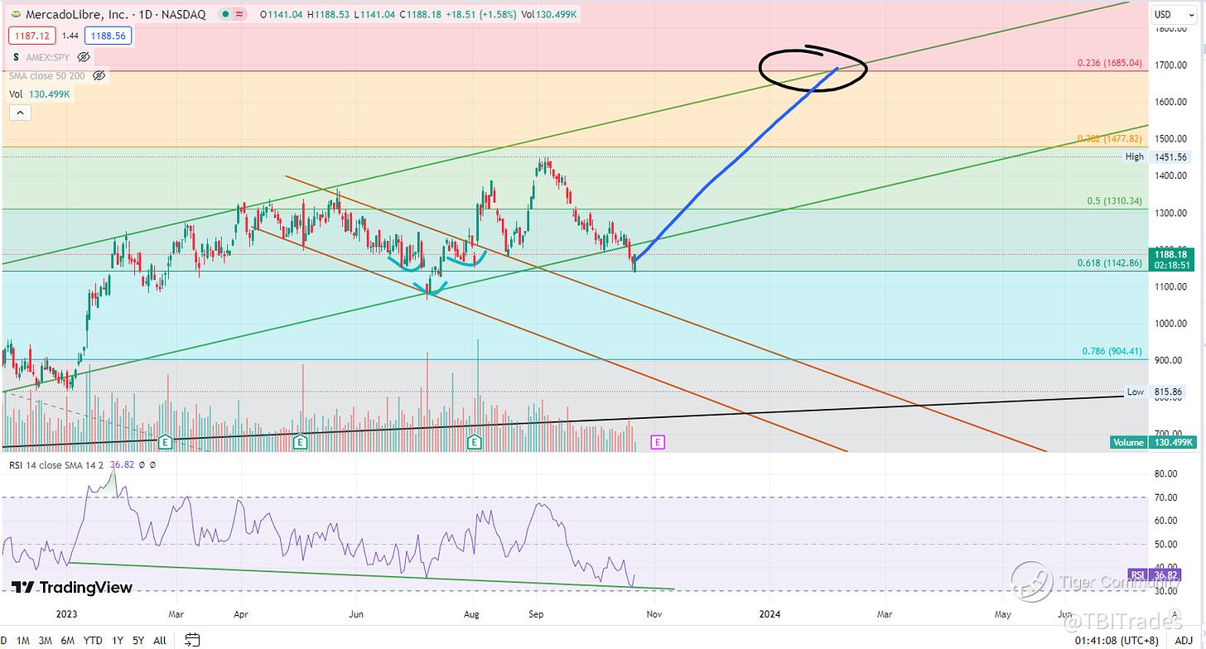Click the 0.382 (1477.82) Fib label

point(1109,139)
